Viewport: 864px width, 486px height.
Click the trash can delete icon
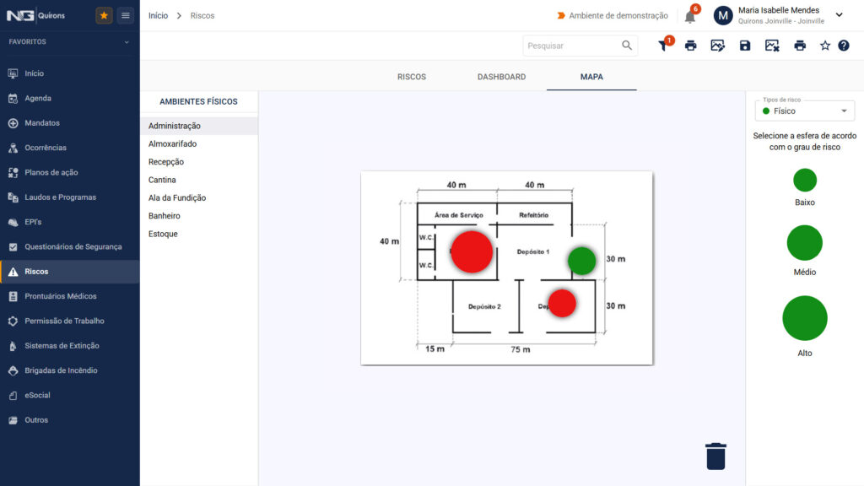(715, 456)
